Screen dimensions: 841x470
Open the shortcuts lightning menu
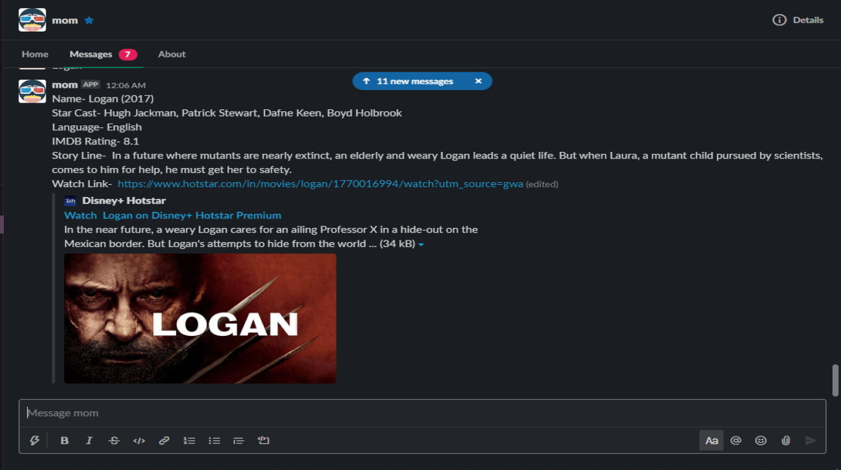point(35,440)
